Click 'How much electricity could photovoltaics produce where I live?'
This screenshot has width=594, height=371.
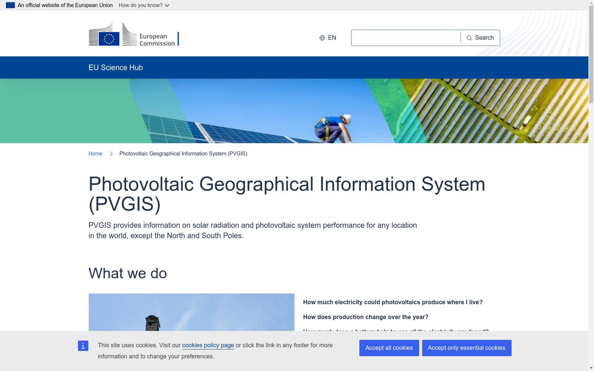pyautogui.click(x=393, y=302)
